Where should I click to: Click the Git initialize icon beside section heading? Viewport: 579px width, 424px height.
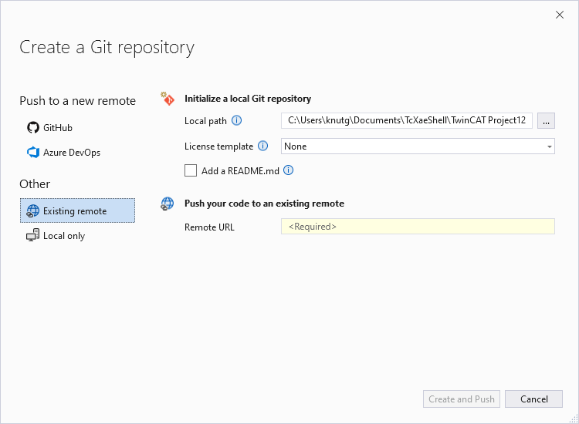click(x=168, y=99)
